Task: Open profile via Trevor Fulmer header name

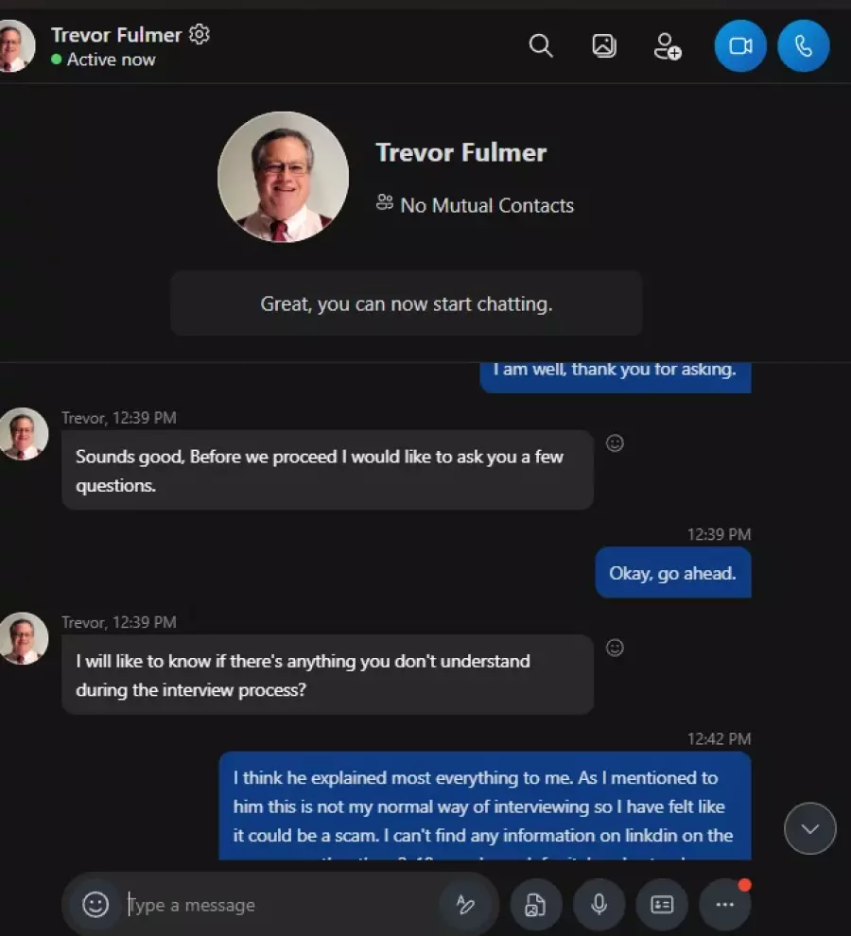Action: click(116, 35)
